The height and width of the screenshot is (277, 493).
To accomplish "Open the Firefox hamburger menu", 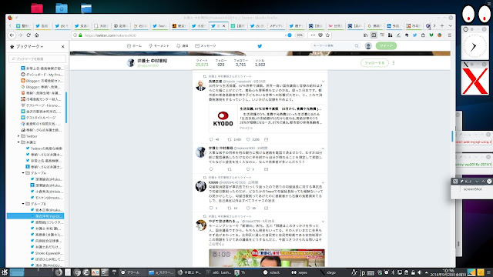I will 450,35.
